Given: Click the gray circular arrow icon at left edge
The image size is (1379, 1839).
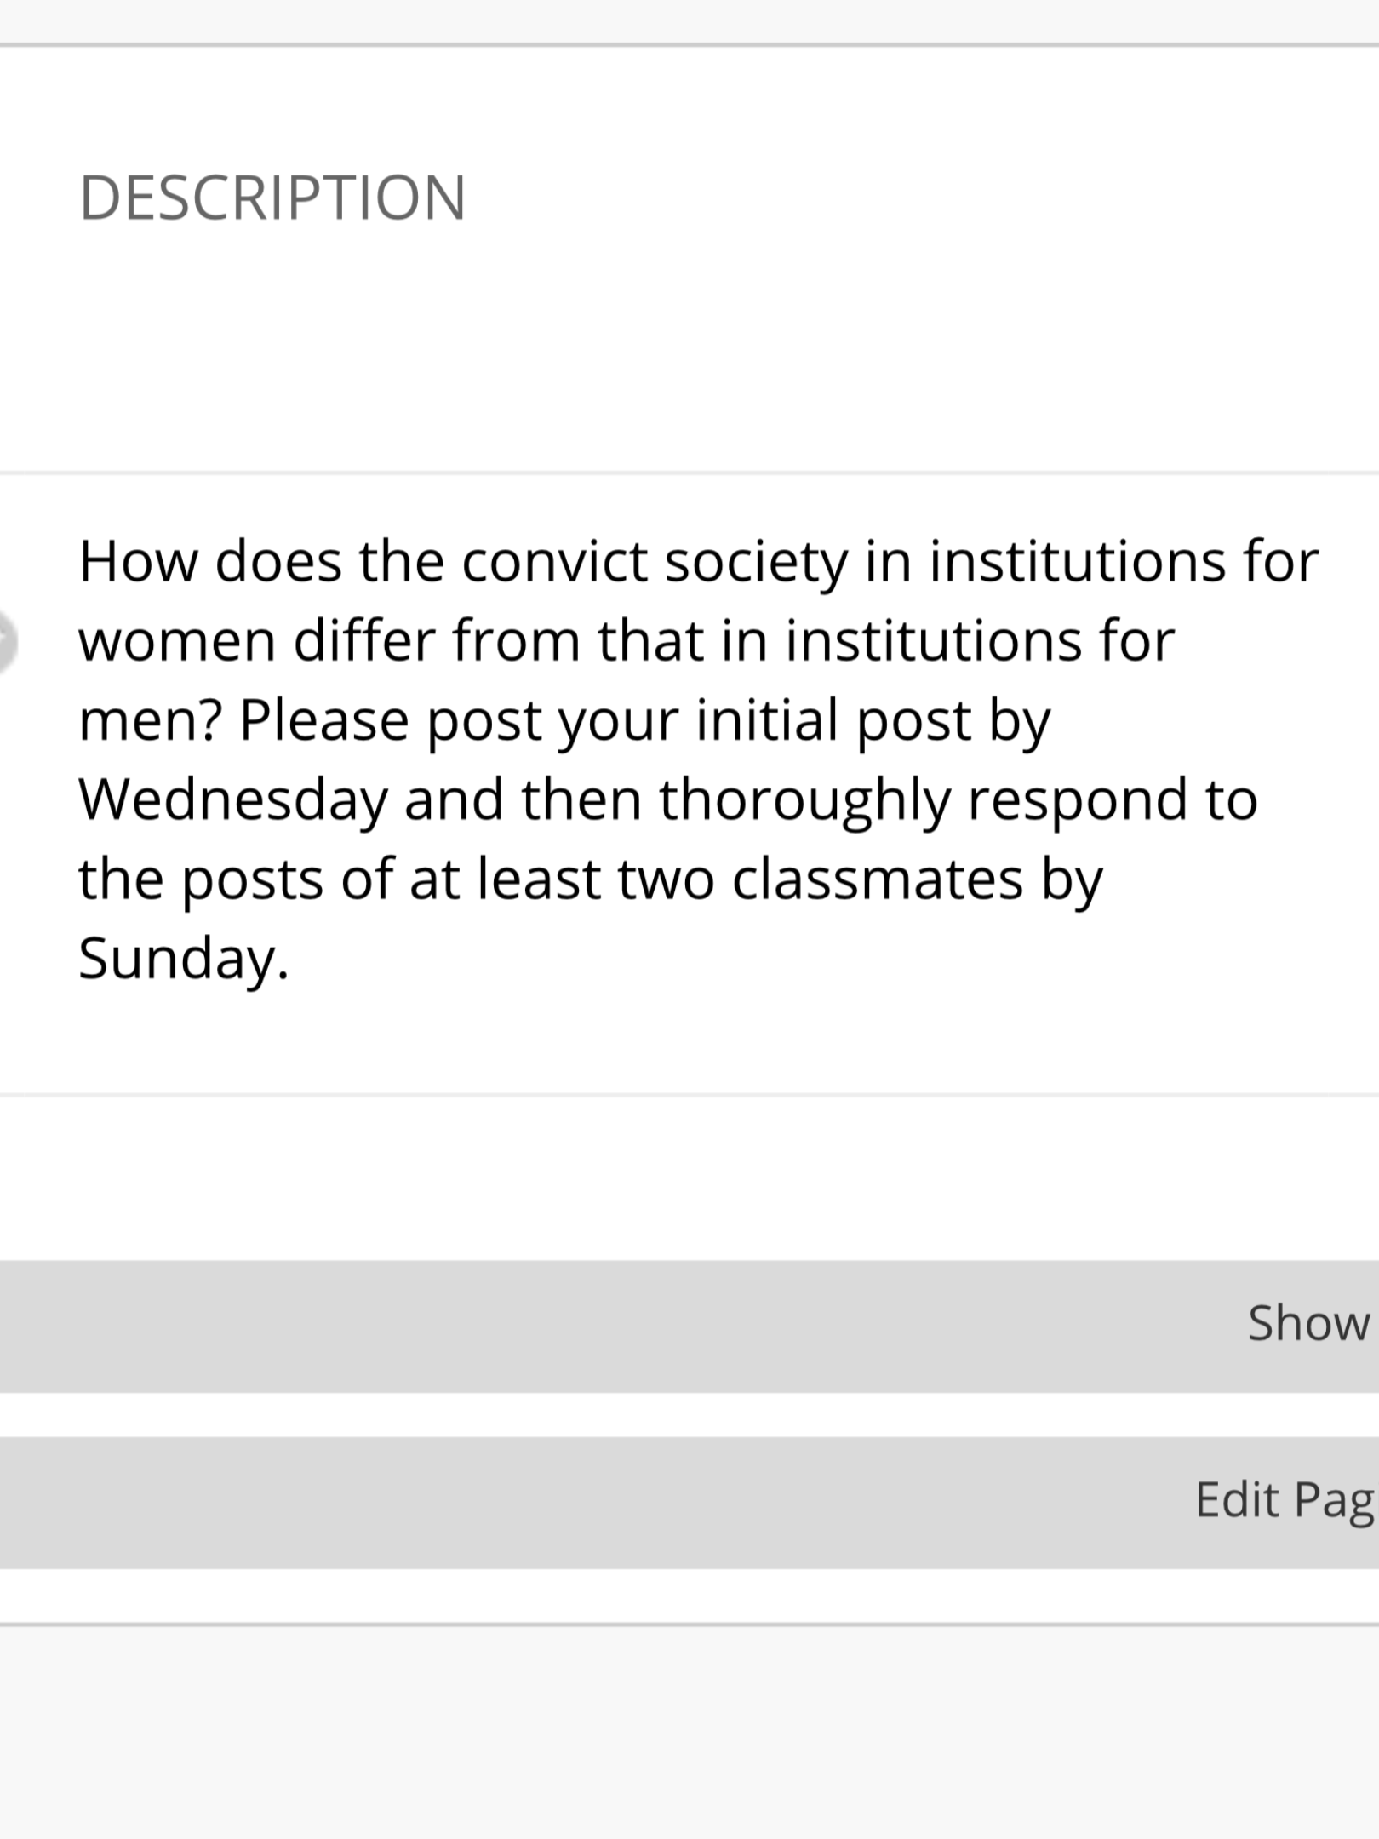Looking at the screenshot, I should [5, 641].
